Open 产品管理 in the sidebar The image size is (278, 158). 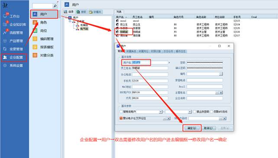coord(16,41)
